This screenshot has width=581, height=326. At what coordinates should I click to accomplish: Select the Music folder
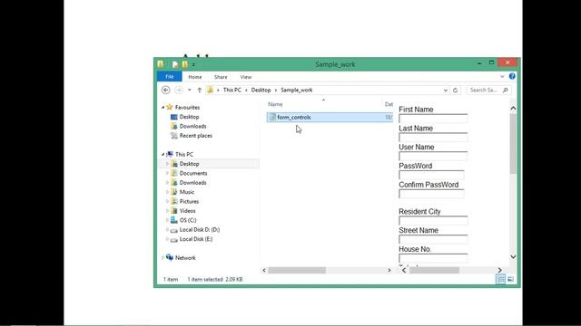click(187, 192)
